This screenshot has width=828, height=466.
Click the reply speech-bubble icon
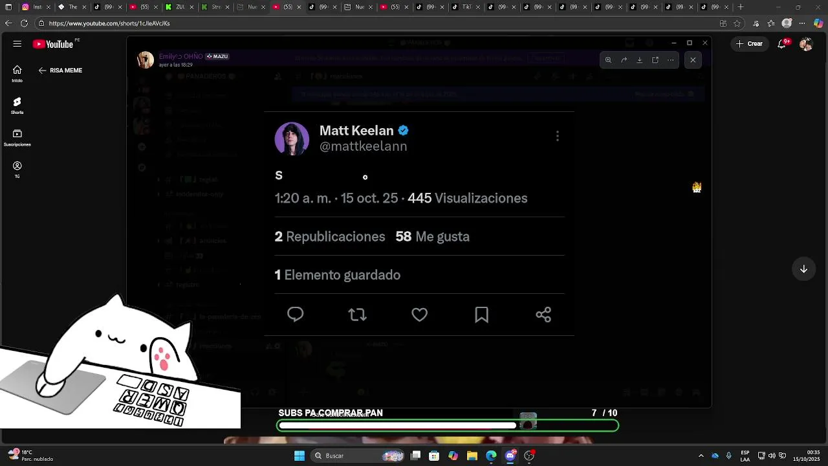[x=296, y=315]
